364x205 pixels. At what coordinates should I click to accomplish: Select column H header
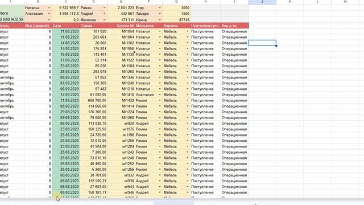point(205,2)
